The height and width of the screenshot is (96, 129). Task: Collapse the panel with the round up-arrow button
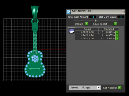tap(96, 21)
